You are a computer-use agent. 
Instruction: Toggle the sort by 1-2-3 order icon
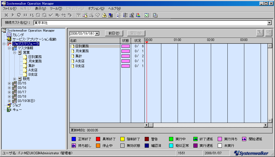[119, 15]
